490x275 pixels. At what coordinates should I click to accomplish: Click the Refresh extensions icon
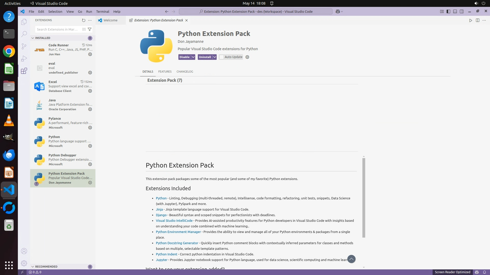coord(83,20)
